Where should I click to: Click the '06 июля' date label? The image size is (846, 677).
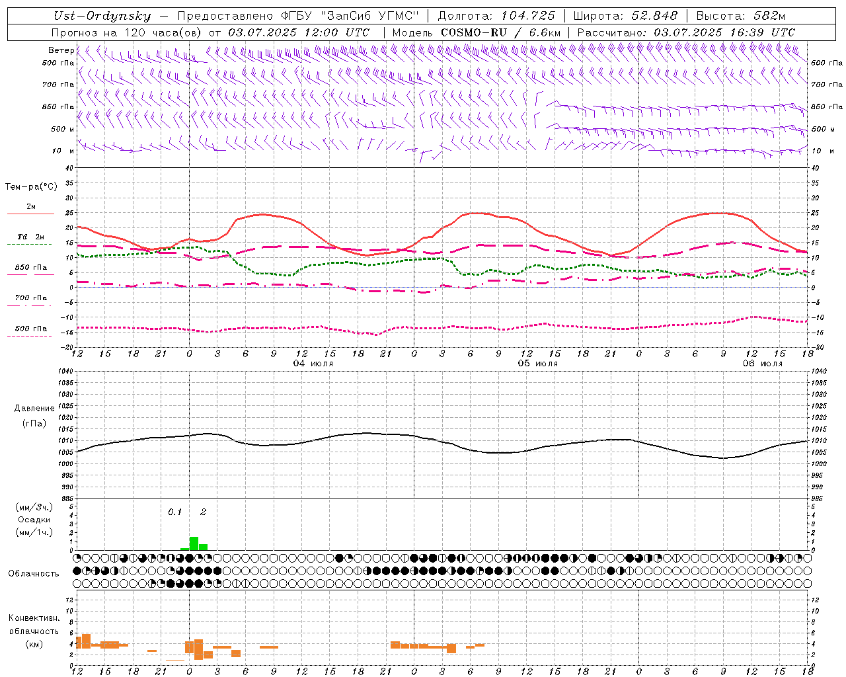tap(762, 364)
